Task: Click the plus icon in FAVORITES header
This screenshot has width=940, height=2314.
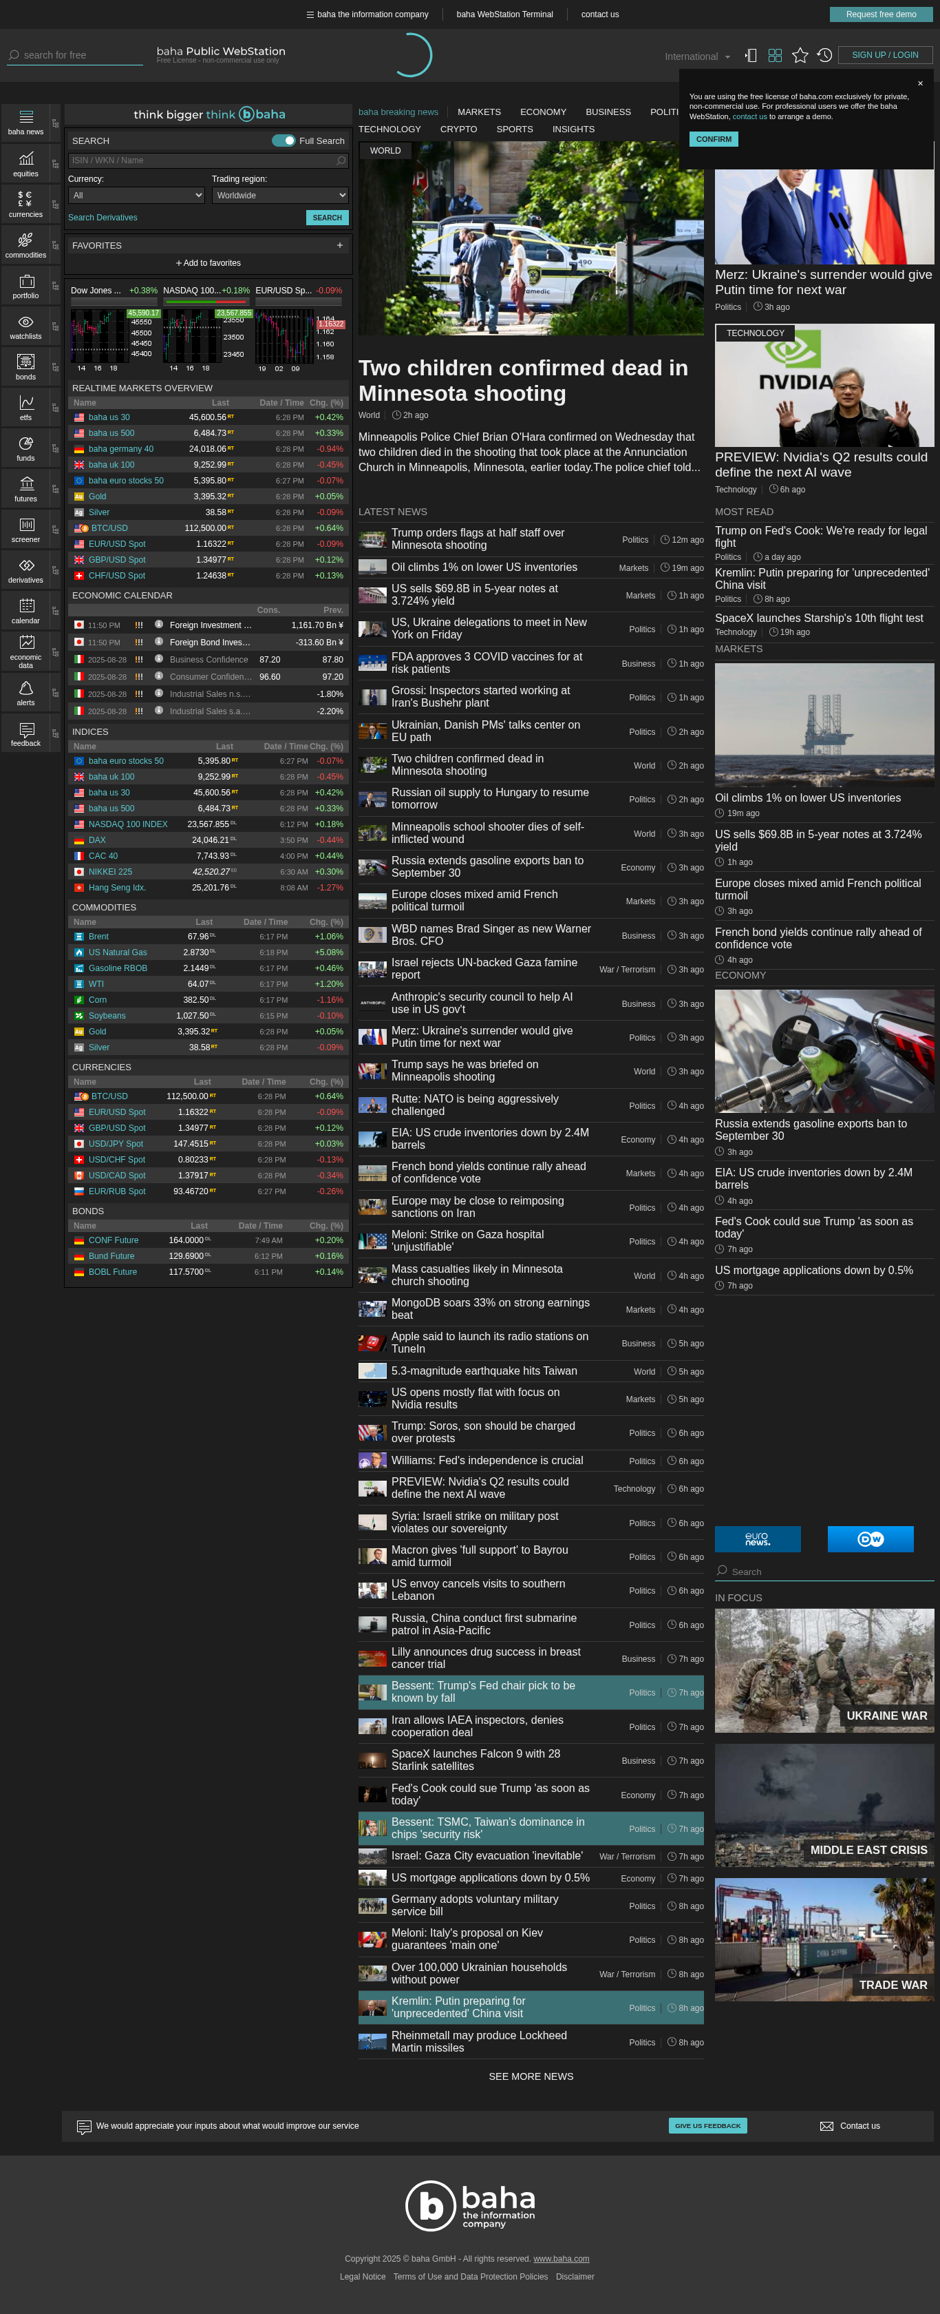Action: pos(339,245)
